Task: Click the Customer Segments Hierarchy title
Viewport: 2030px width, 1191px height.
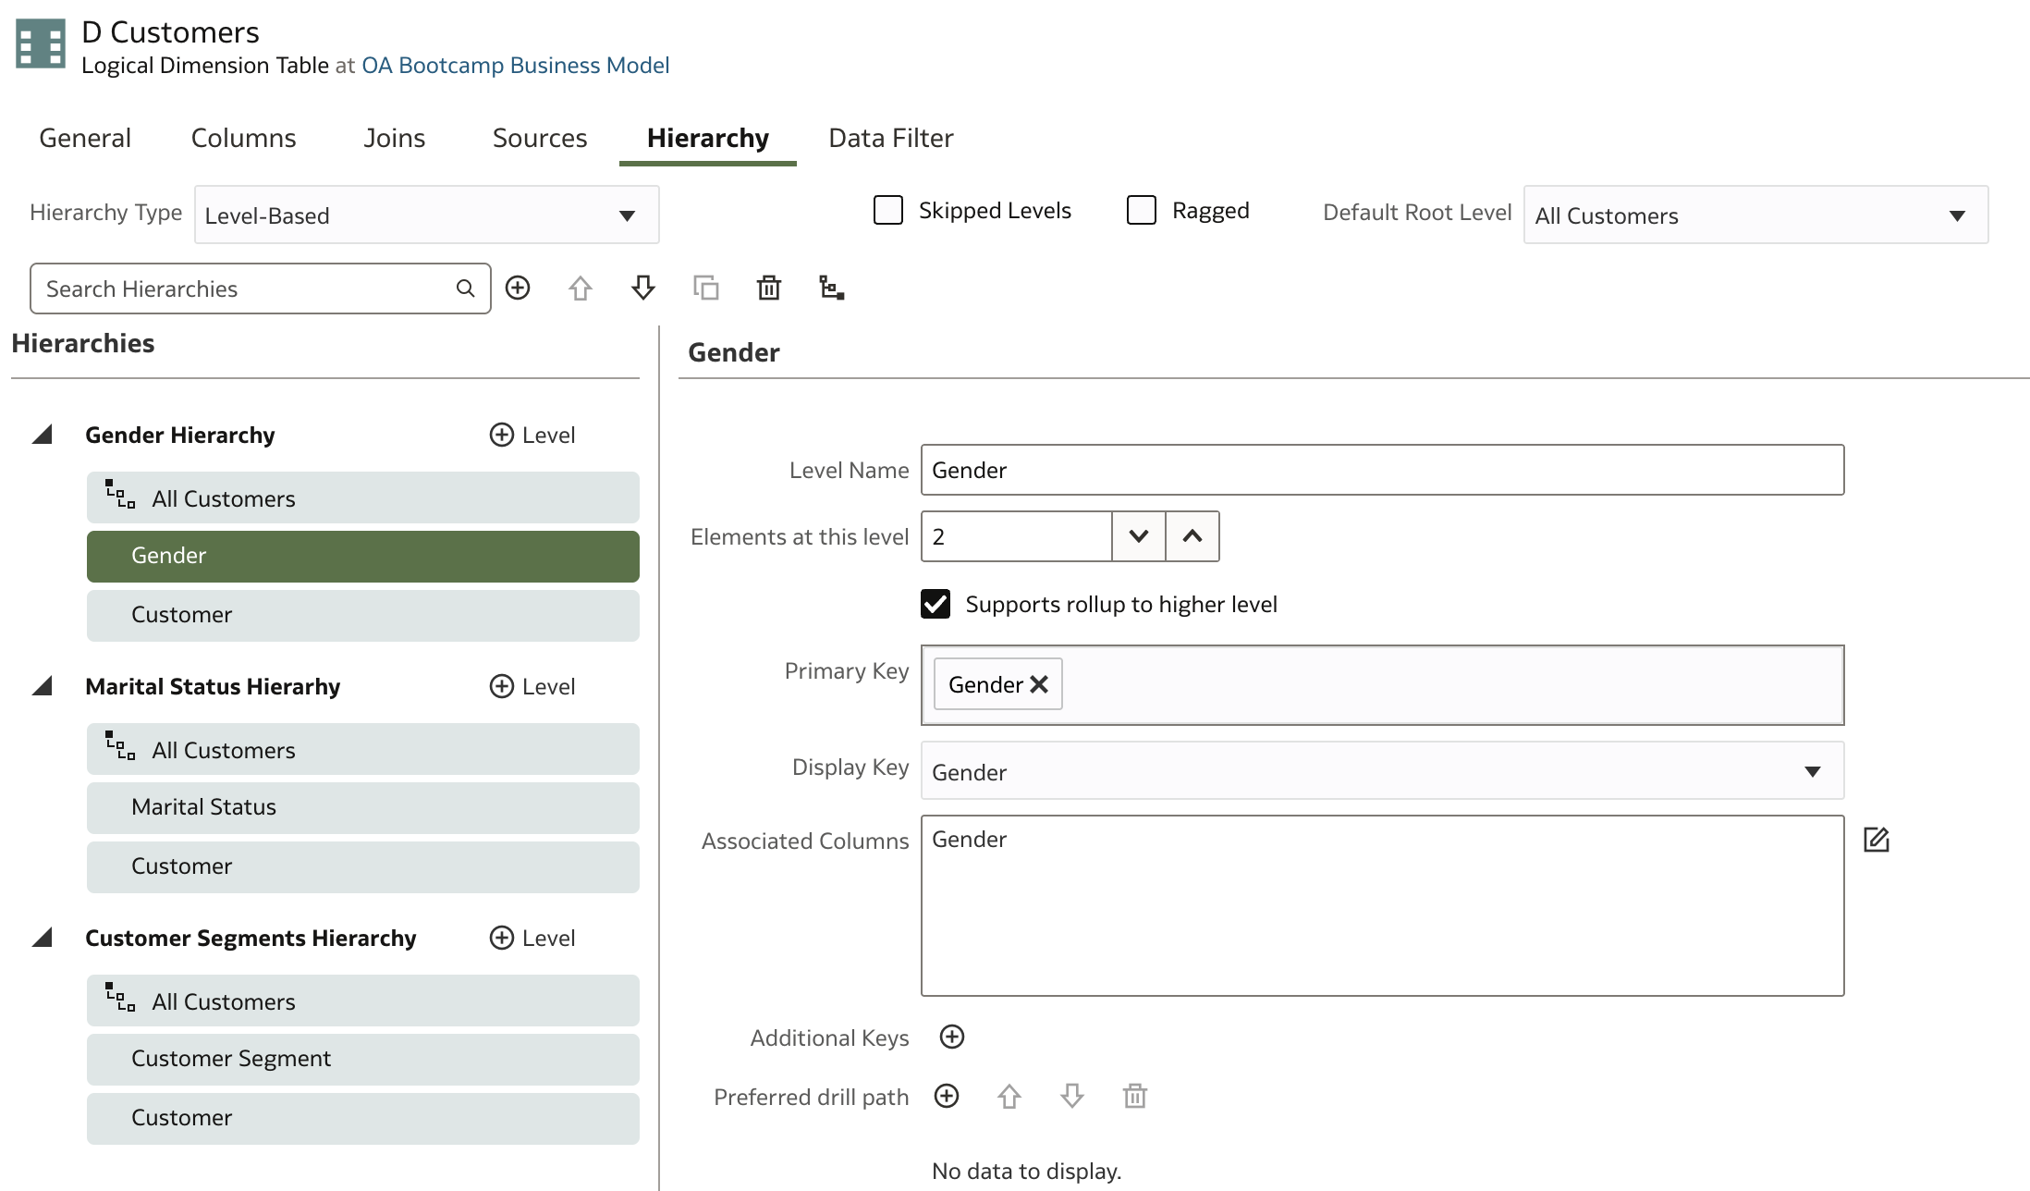Action: click(251, 938)
